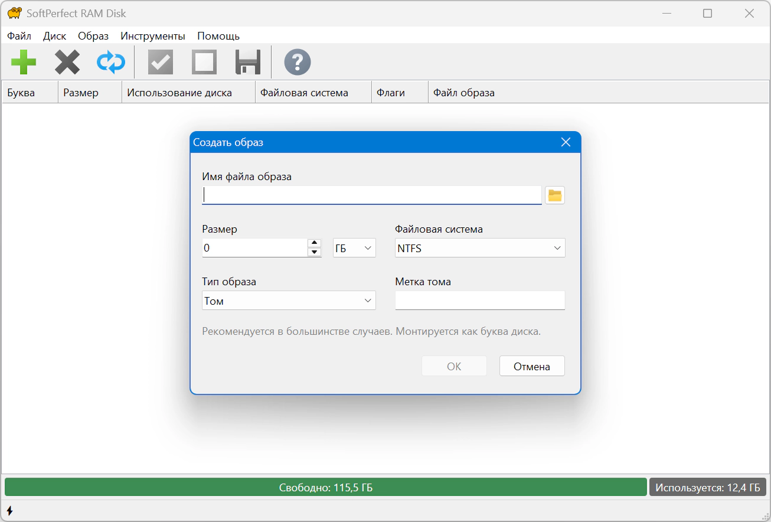
Task: Close the Создать образ dialog
Action: [x=566, y=142]
